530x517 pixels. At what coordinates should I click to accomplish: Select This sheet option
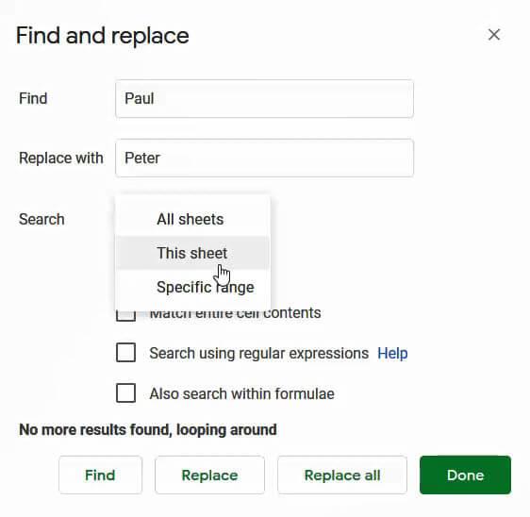192,253
